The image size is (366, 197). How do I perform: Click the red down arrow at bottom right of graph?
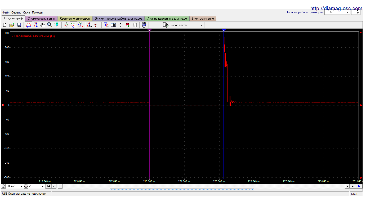pyautogui.click(x=361, y=178)
